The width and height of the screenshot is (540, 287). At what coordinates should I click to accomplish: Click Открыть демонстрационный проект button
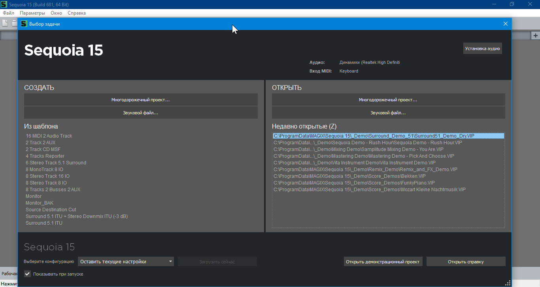tap(383, 261)
